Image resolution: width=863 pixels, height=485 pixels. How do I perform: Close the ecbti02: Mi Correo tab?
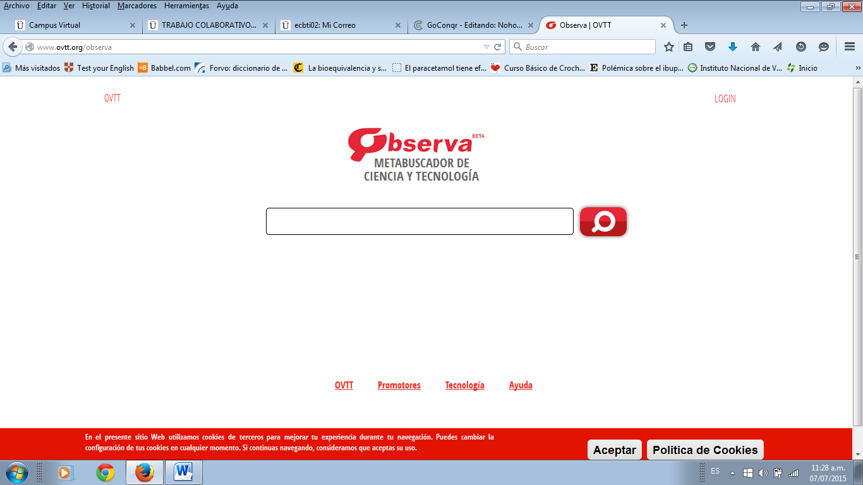coord(398,25)
